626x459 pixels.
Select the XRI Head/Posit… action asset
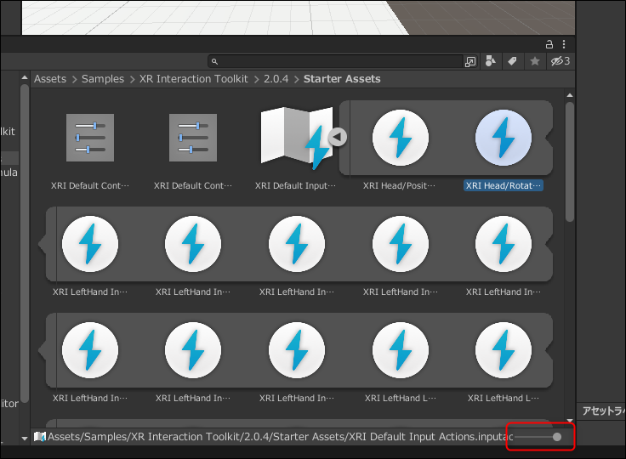point(400,138)
